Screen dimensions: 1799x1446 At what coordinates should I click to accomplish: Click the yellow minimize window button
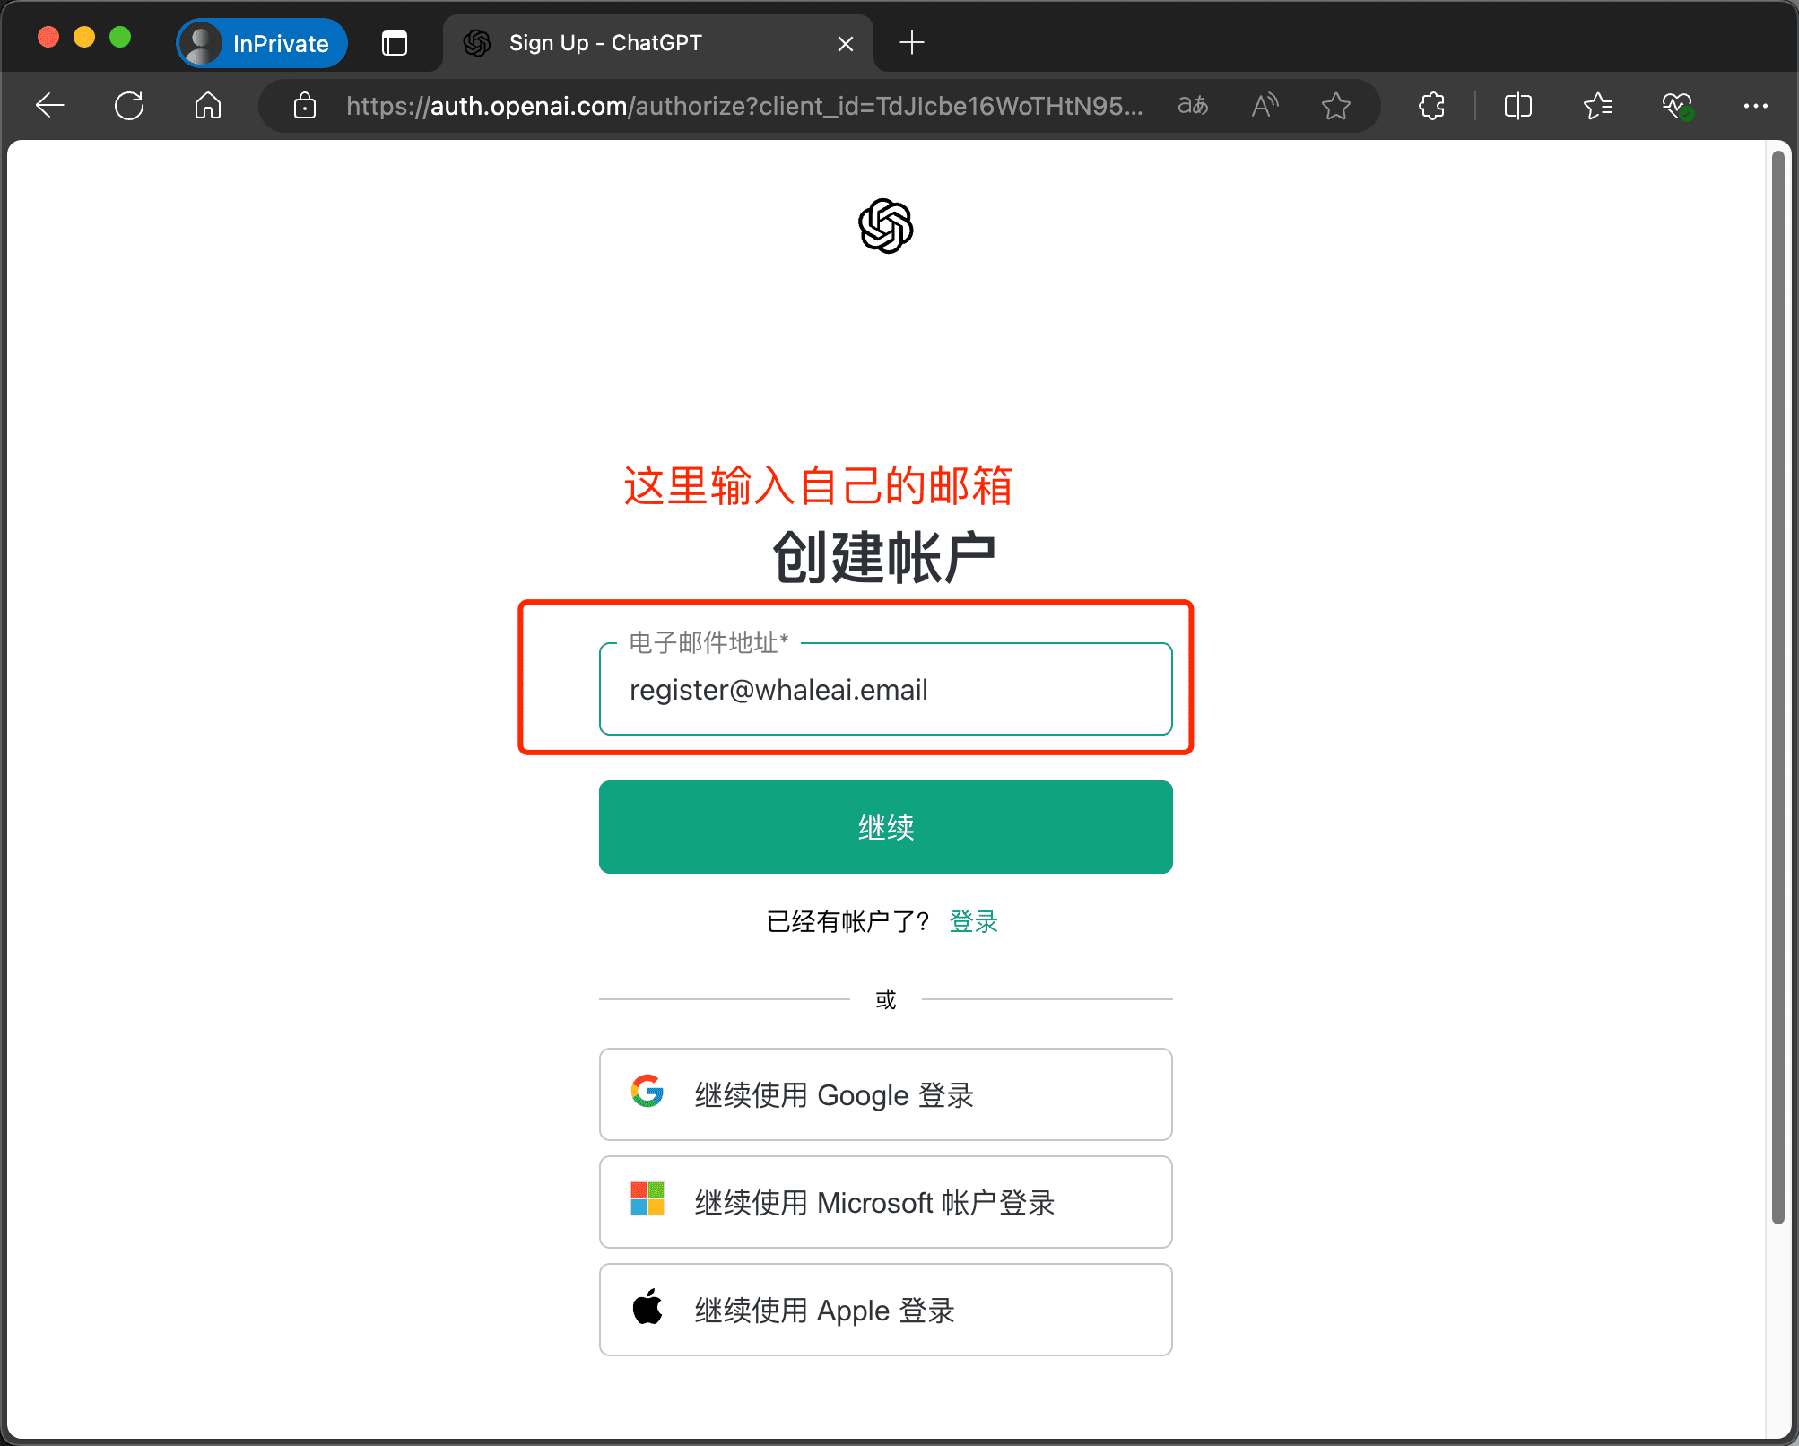coord(84,37)
